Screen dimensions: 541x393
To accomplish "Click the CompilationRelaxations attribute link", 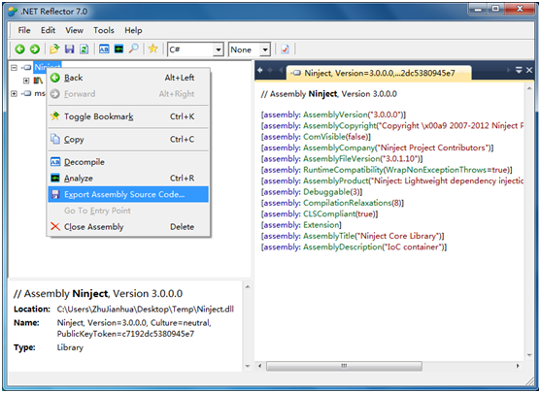I will pyautogui.click(x=347, y=203).
